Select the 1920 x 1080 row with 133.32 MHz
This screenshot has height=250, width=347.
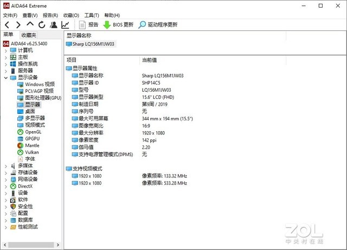pyautogui.click(x=130, y=176)
